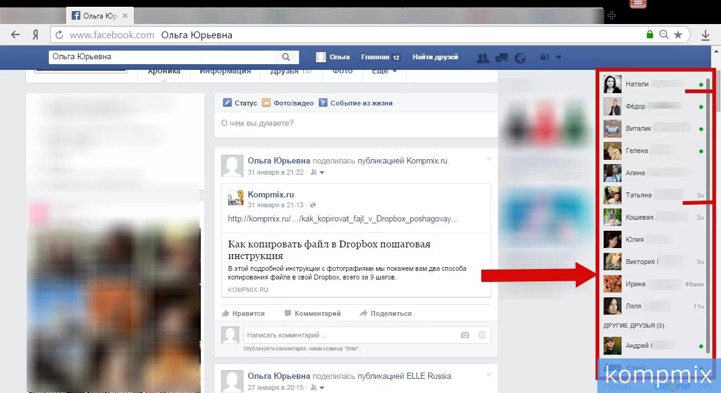The width and height of the screenshot is (721, 393).
Task: Click the Ольга profile avatar in the top bar
Action: [321, 57]
